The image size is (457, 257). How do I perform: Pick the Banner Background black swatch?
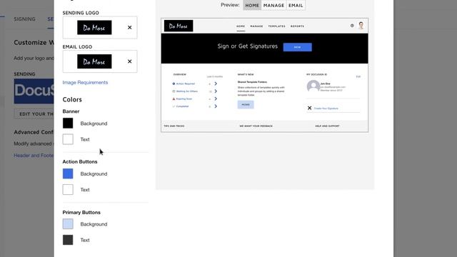click(68, 124)
